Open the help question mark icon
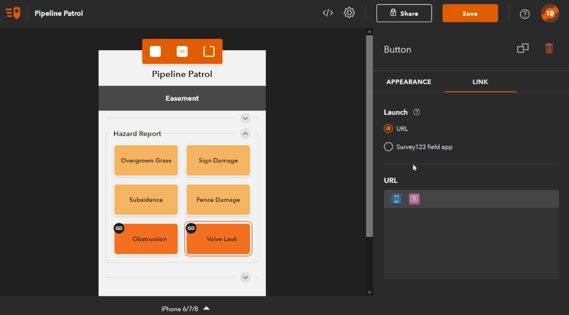Viewport: 569px width, 315px height. coord(525,14)
